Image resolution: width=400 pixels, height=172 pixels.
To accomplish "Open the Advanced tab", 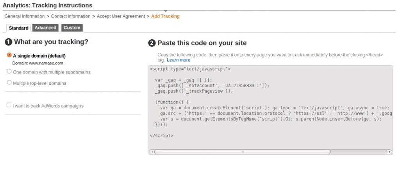I will pos(45,28).
